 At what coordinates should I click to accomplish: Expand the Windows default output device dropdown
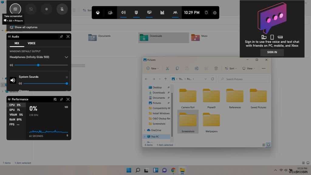click(66, 57)
